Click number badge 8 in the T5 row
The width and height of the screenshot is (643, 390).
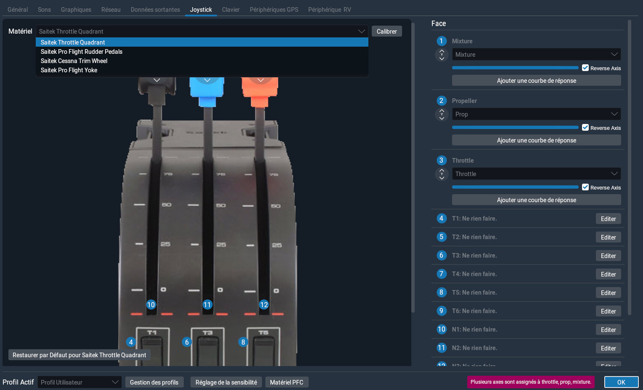(x=441, y=292)
